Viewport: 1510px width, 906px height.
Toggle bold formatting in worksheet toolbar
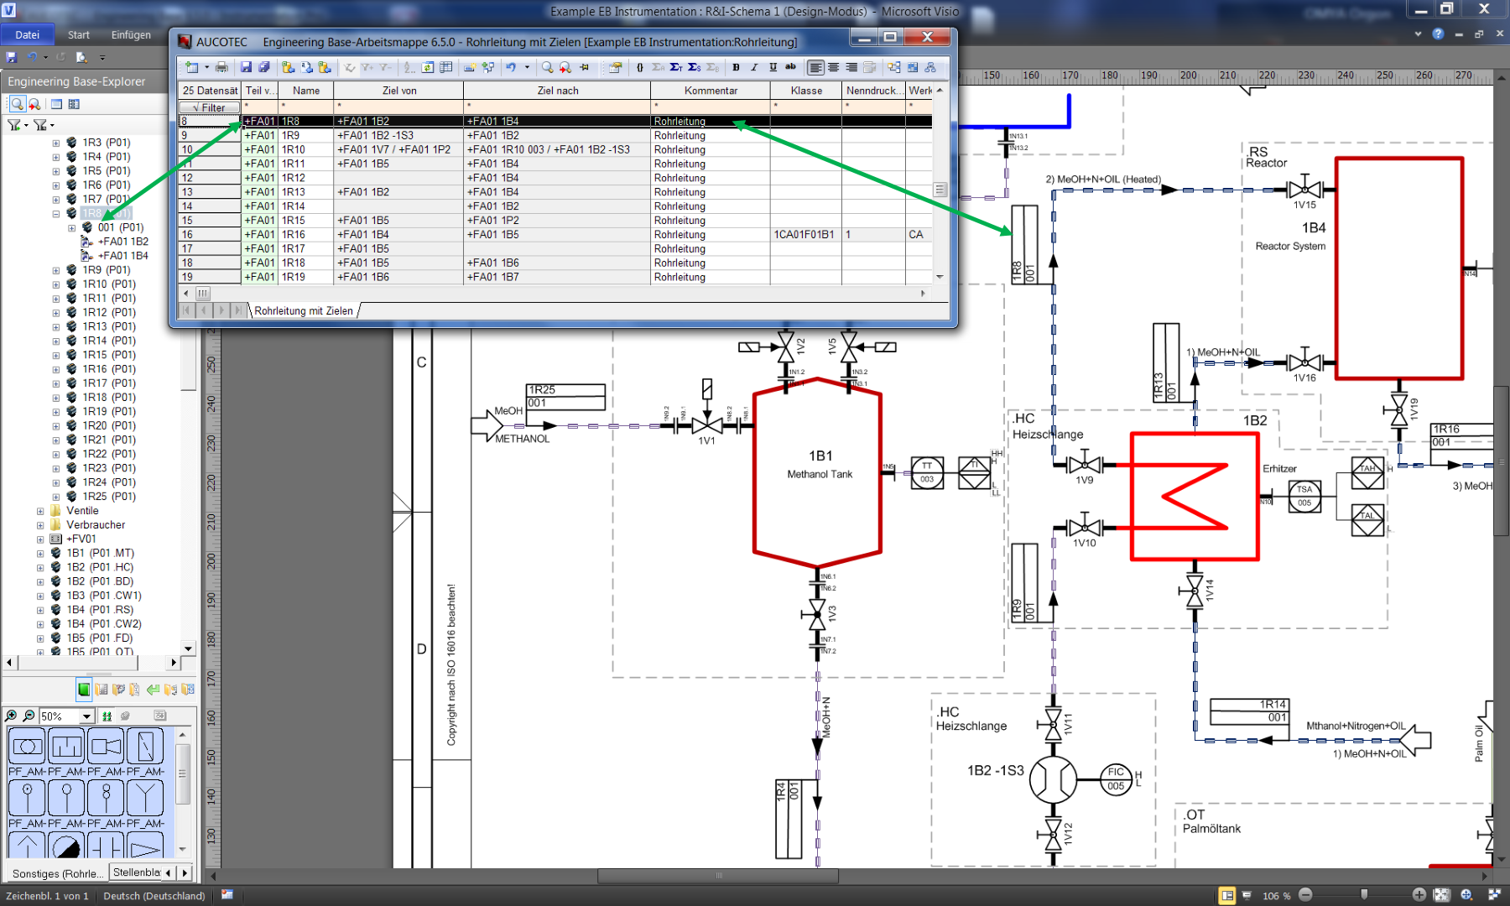click(x=736, y=67)
